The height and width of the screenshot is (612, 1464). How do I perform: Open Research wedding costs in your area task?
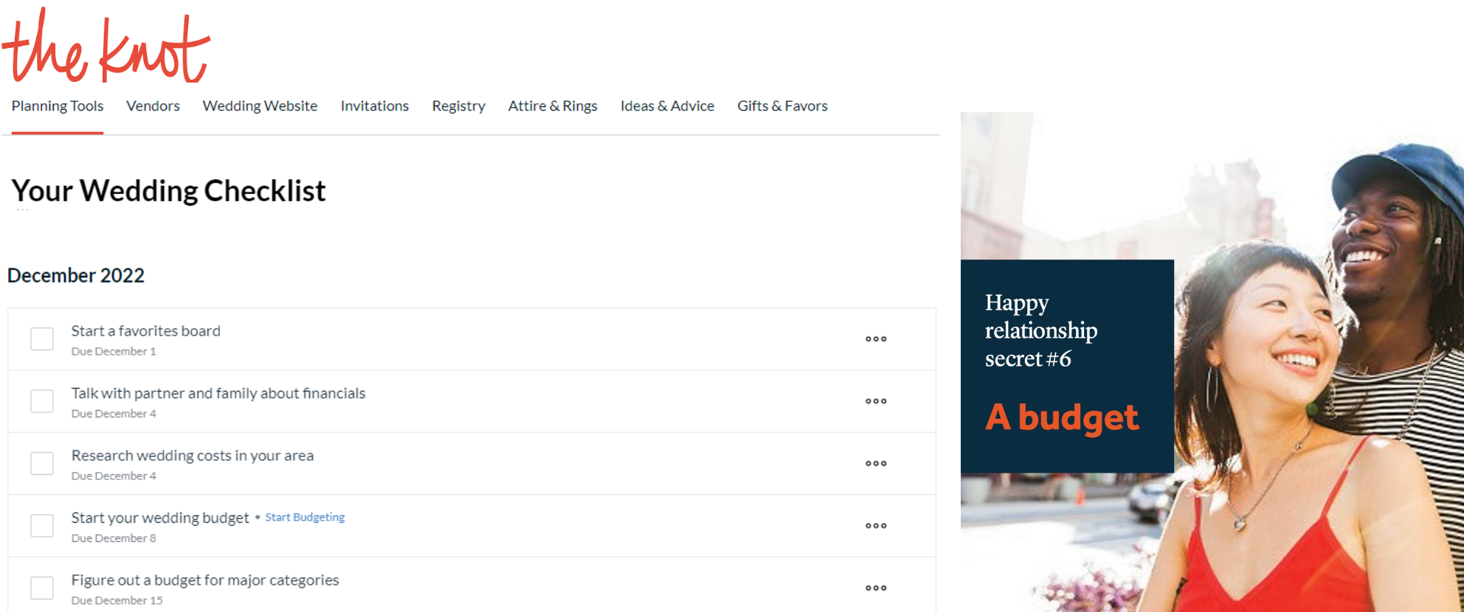click(x=192, y=456)
